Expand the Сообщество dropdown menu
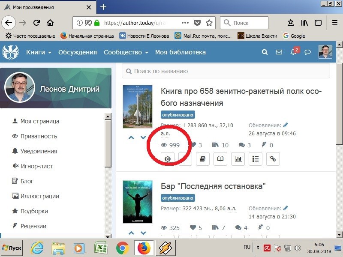 point(126,52)
